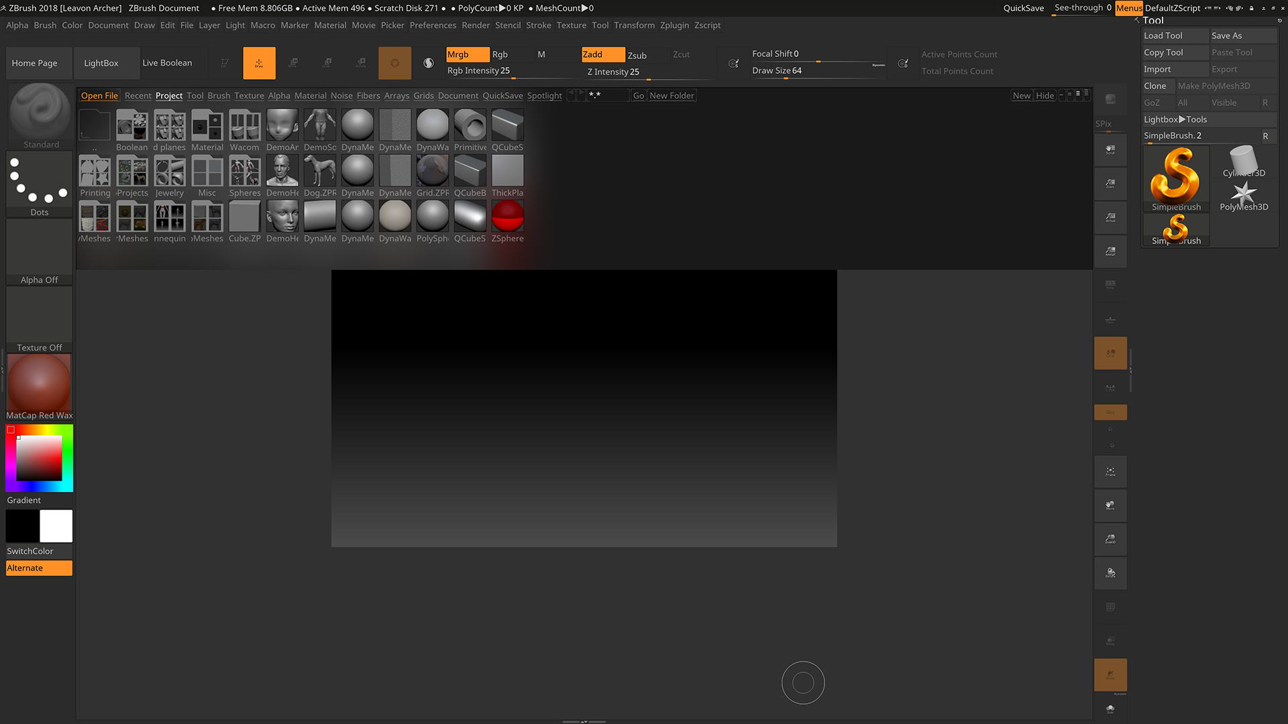Click the Draw Size slider
1288x724 pixels.
(x=818, y=71)
